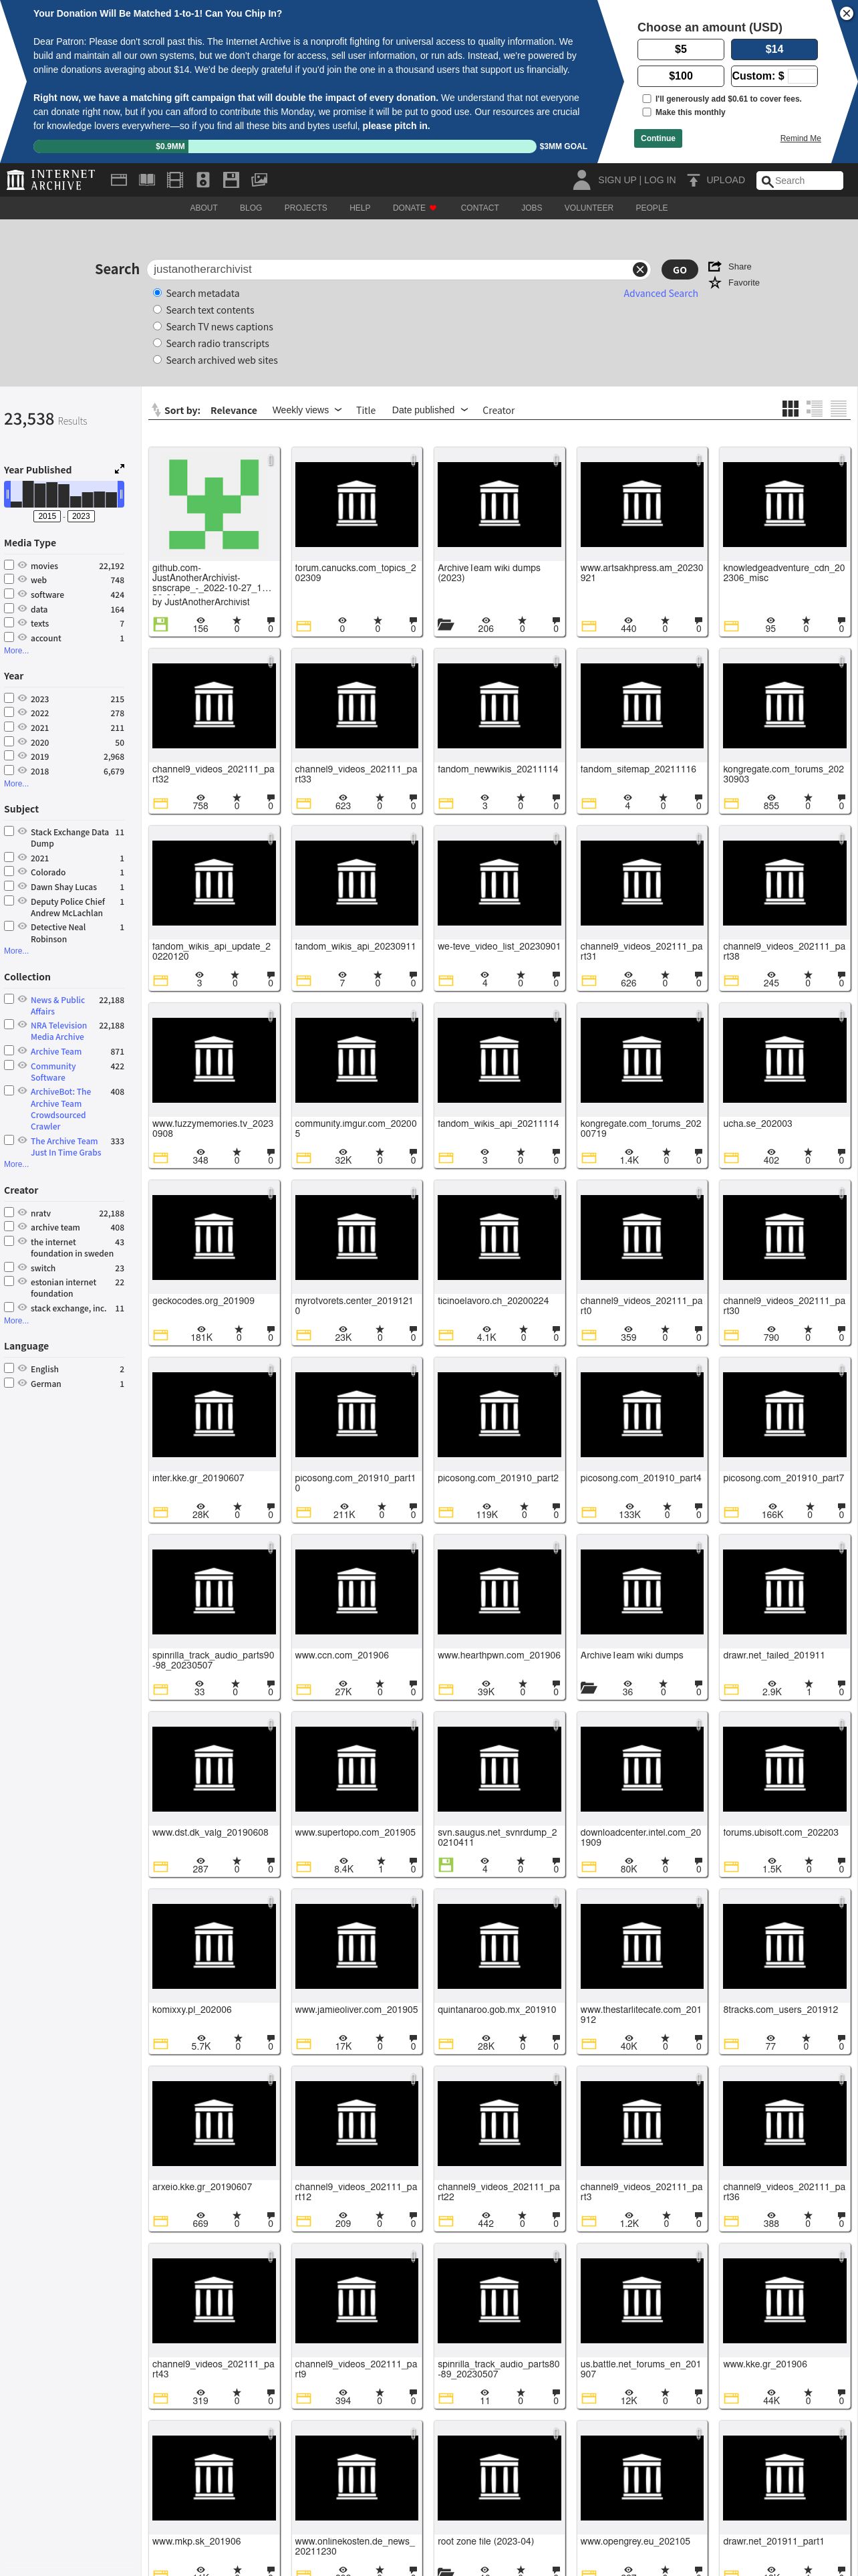Check the English language checkbox

tap(9, 1368)
